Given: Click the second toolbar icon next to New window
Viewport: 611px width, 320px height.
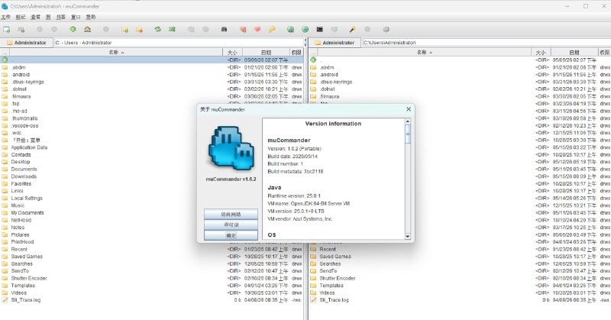Looking at the screenshot, I should click(21, 29).
